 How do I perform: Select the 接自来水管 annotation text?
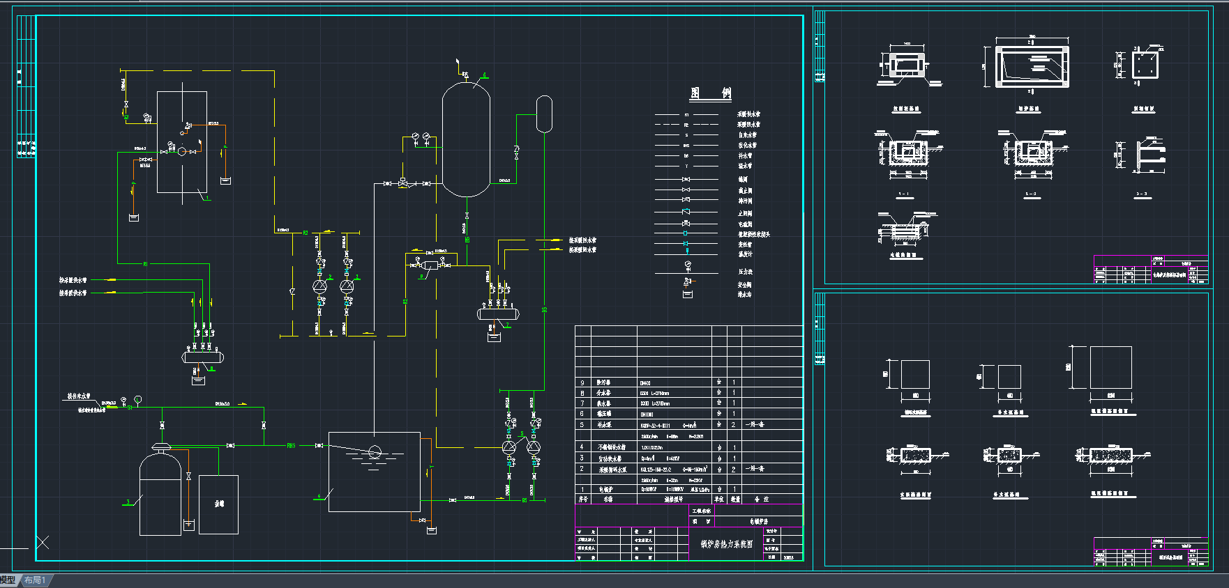pos(78,396)
